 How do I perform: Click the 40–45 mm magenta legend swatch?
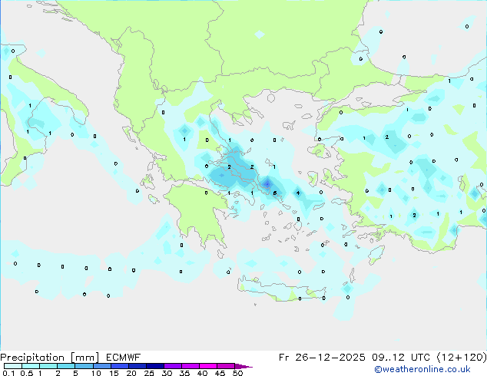point(208,366)
